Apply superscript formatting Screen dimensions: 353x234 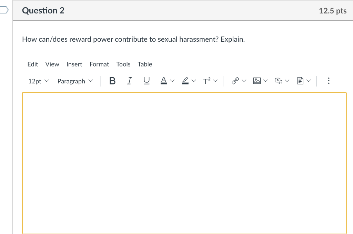(207, 81)
